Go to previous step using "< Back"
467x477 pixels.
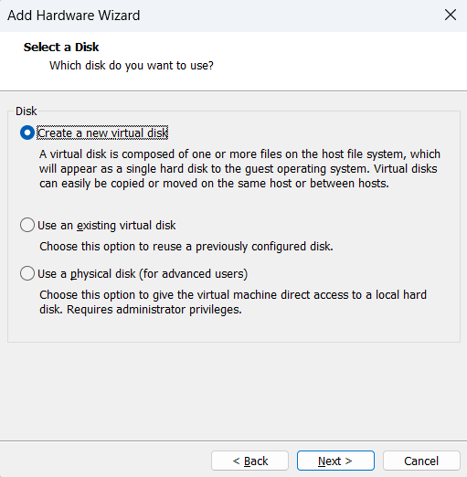249,461
